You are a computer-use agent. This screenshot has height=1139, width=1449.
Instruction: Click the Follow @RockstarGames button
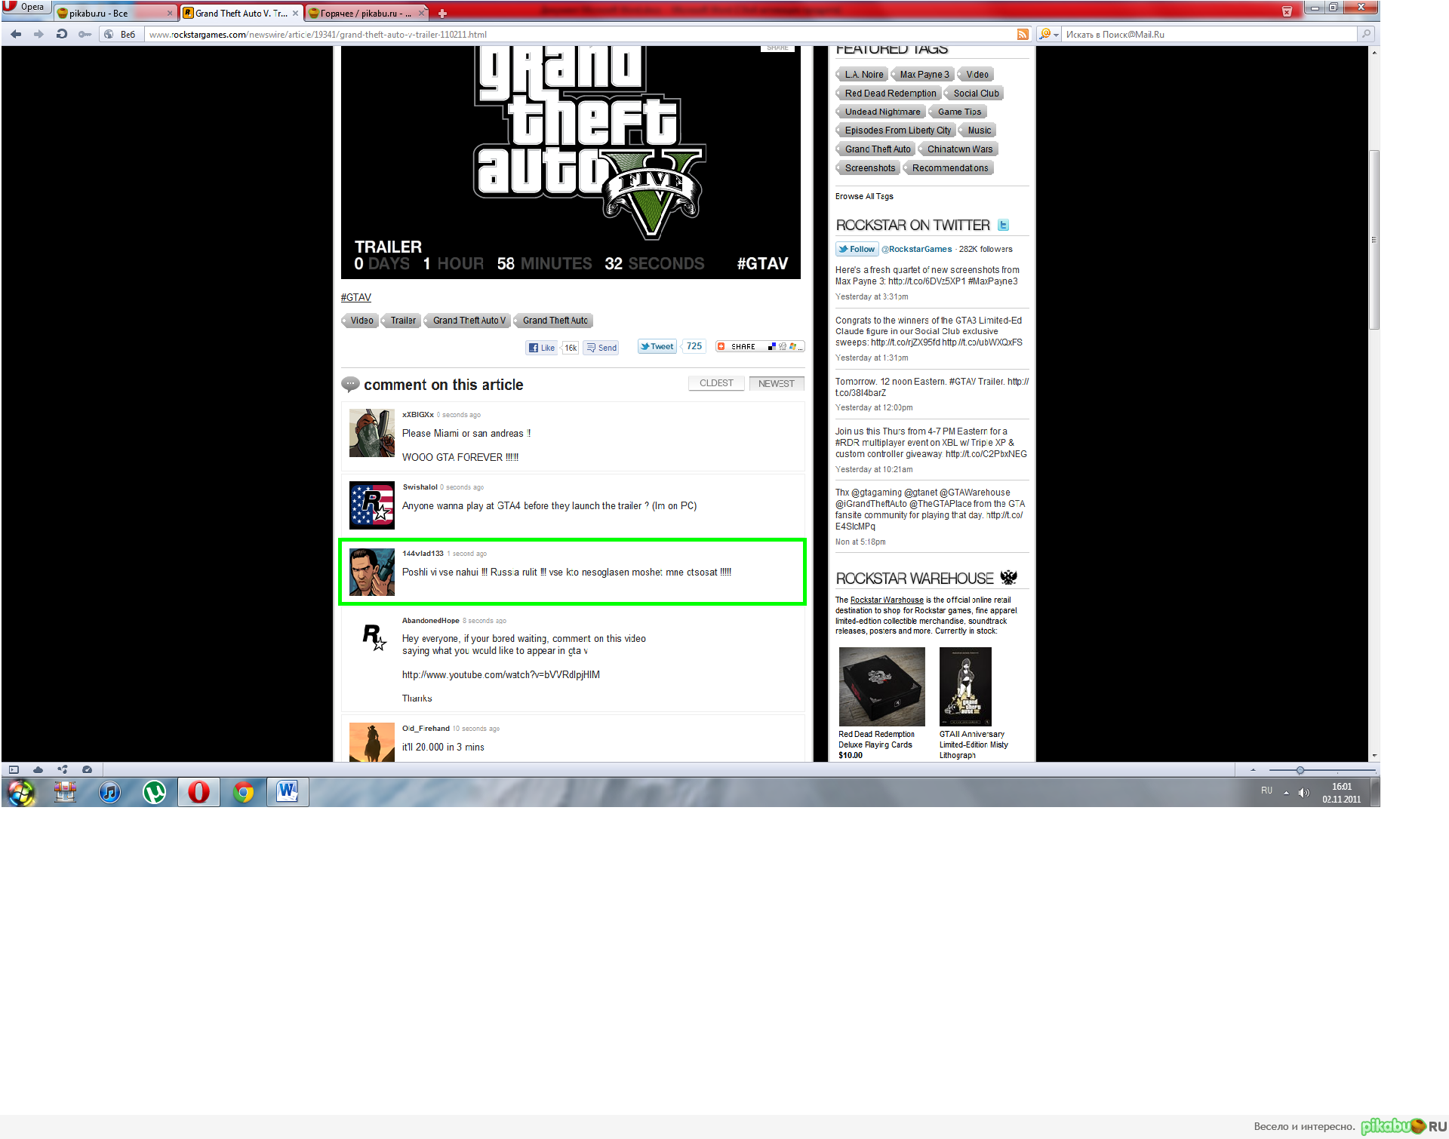click(857, 249)
